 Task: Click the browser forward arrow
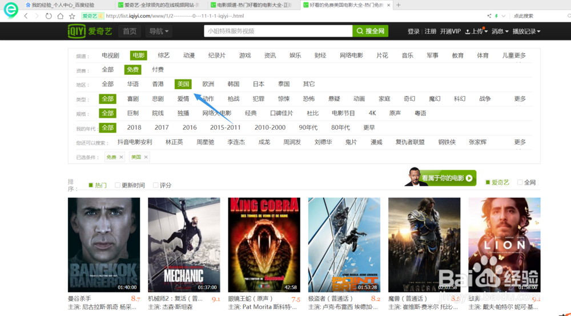click(37, 16)
